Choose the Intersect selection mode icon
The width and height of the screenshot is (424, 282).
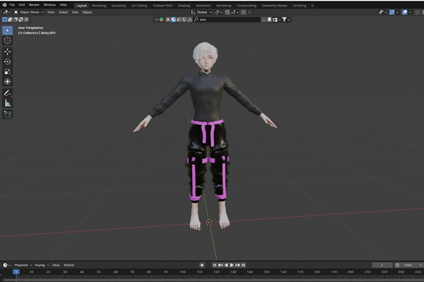point(26,19)
